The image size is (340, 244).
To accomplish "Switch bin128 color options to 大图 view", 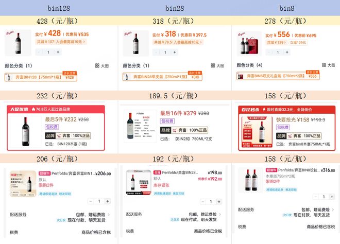I will pos(102,66).
